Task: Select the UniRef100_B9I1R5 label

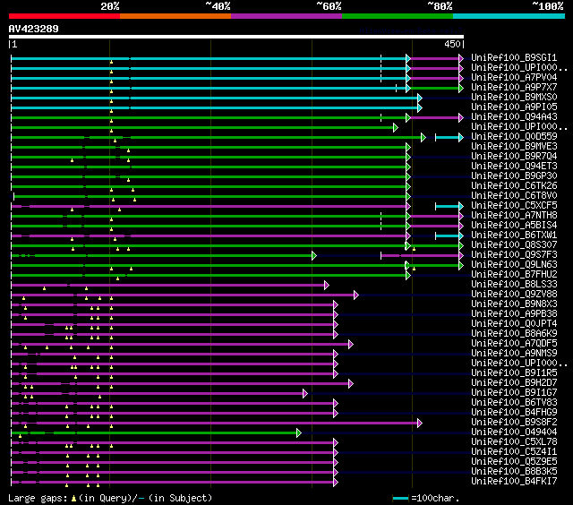Action: [x=514, y=373]
